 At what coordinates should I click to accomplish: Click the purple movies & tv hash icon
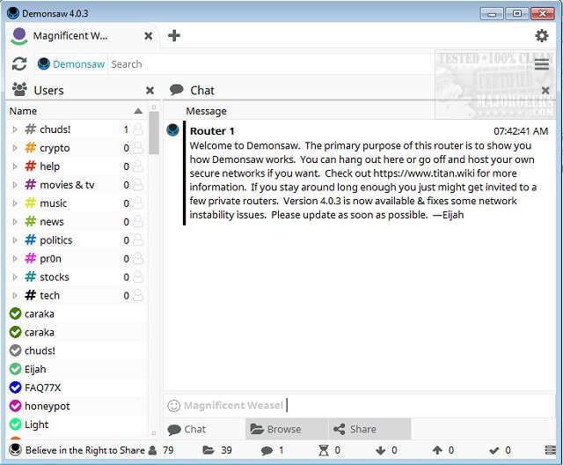pos(31,185)
